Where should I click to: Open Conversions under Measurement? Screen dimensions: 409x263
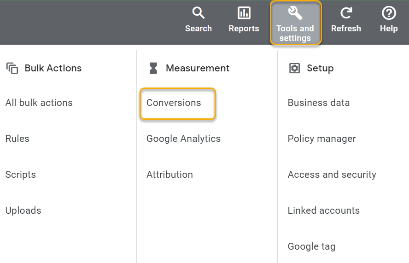174,103
